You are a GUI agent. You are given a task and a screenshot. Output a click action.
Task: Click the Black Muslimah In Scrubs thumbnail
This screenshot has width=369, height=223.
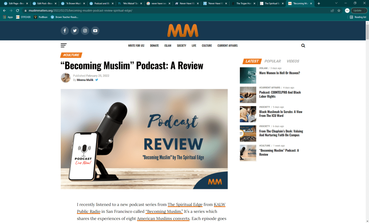click(248, 114)
